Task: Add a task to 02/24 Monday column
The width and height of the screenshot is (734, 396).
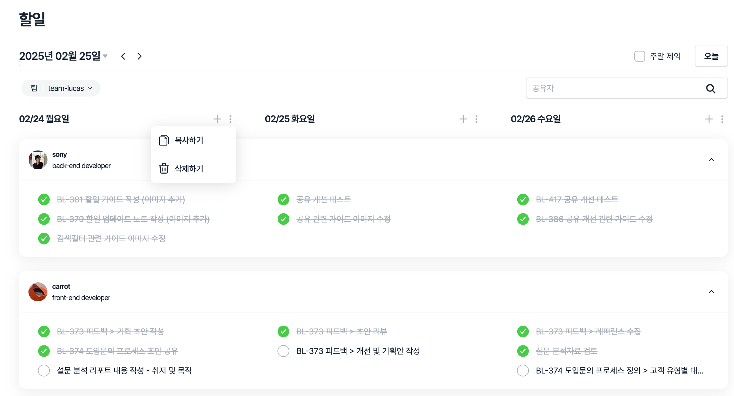Action: click(217, 119)
